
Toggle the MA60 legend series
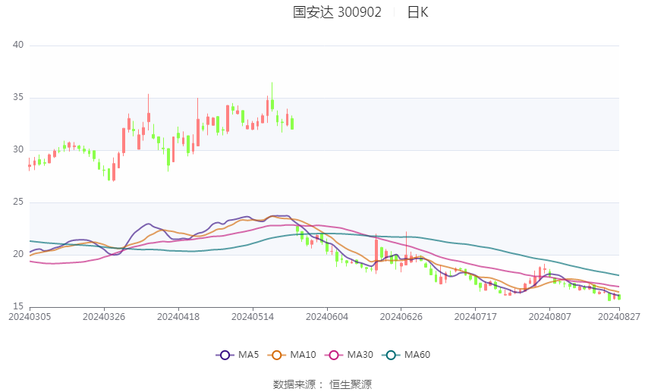pos(406,355)
